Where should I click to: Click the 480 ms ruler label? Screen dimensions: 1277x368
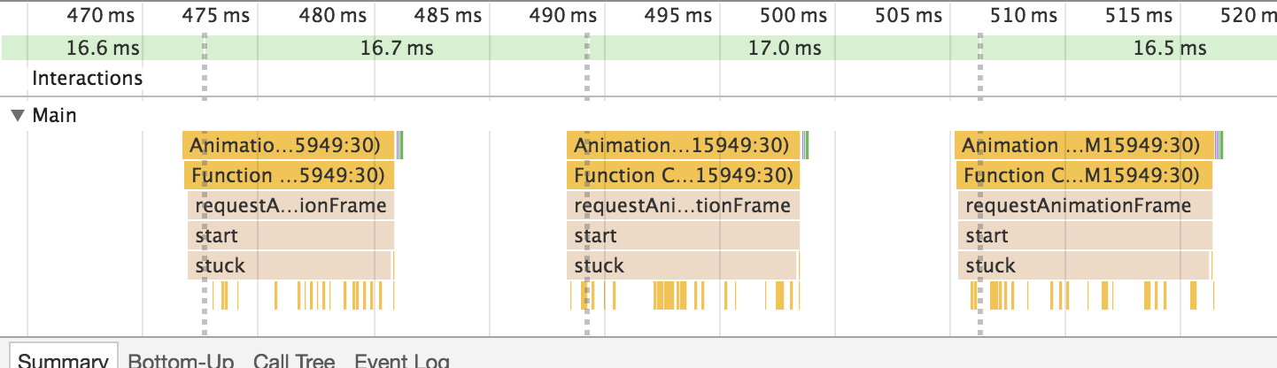(x=330, y=15)
